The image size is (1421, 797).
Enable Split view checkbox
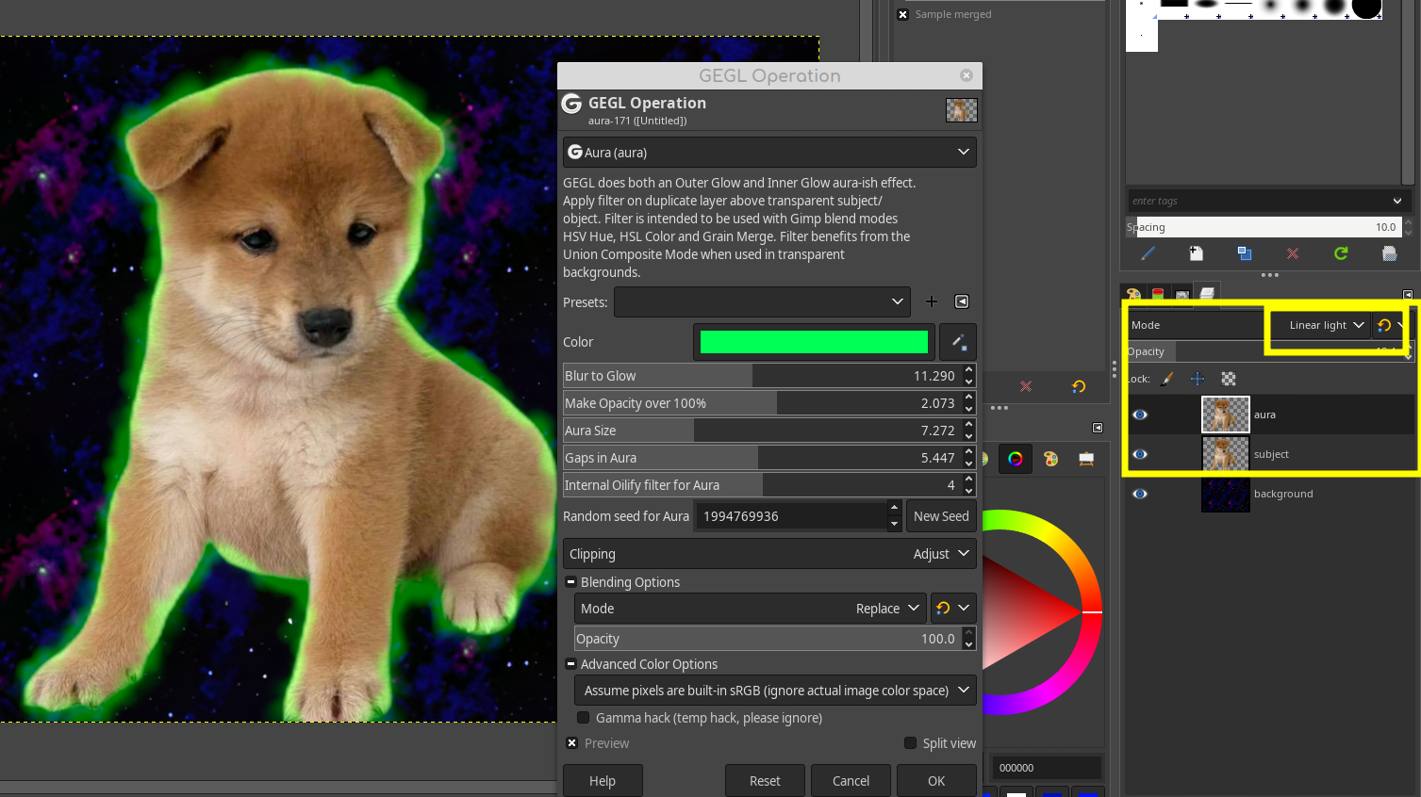tap(910, 743)
